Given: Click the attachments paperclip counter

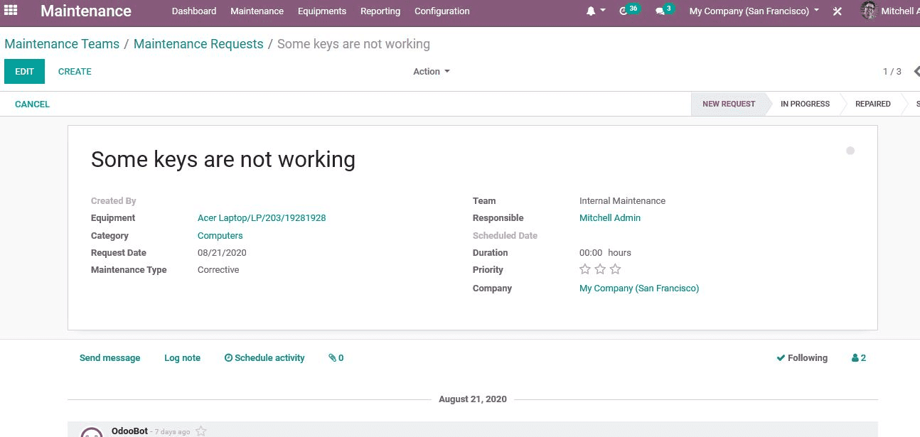Looking at the screenshot, I should pos(336,358).
